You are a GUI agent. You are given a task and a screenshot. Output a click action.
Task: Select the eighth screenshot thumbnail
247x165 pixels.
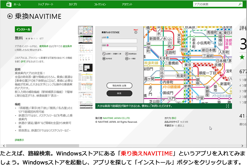(x=85, y=96)
